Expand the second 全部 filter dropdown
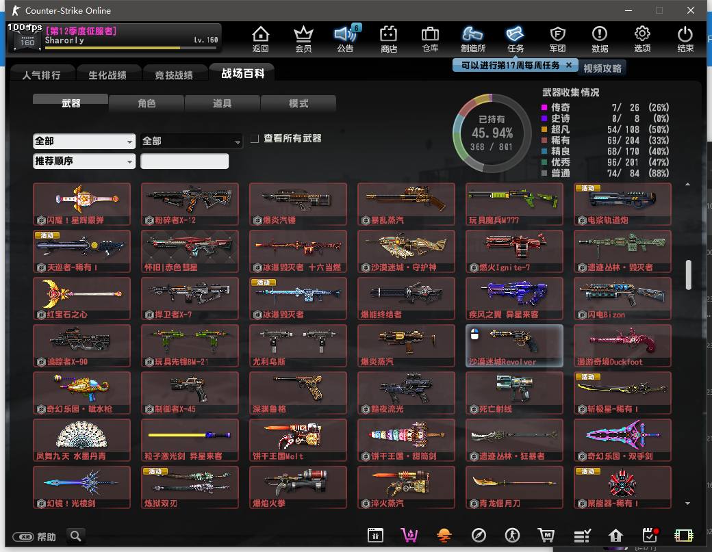The width and height of the screenshot is (712, 552). (x=192, y=141)
